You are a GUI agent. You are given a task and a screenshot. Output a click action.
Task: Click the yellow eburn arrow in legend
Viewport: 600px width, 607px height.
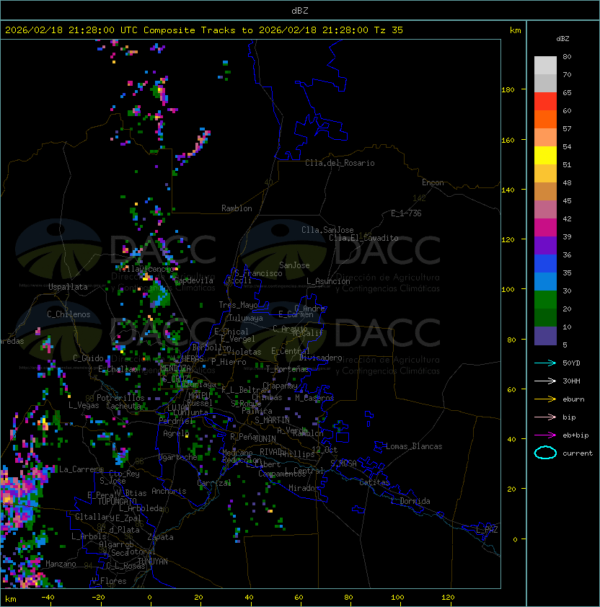[x=545, y=399]
